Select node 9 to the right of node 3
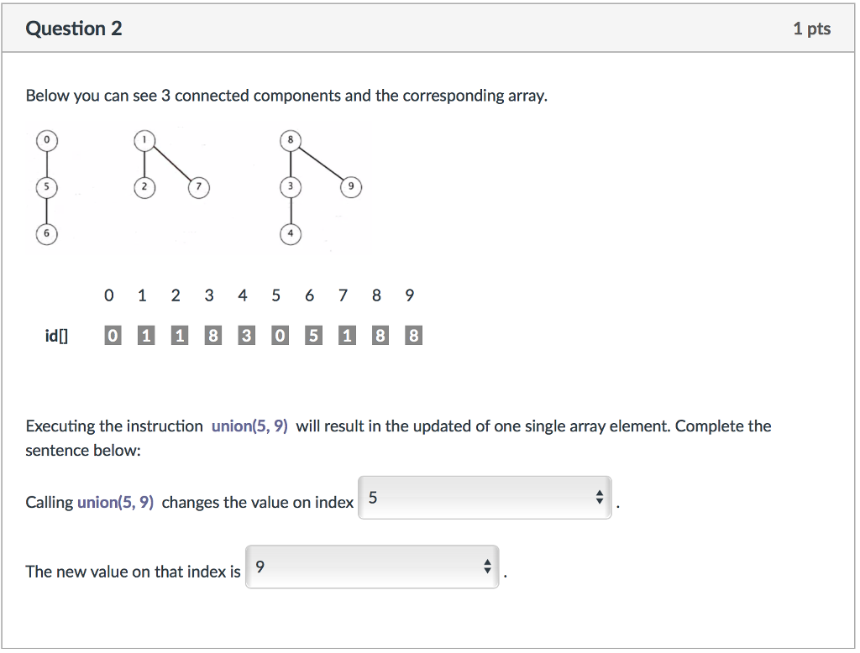The image size is (860, 653). pyautogui.click(x=351, y=187)
